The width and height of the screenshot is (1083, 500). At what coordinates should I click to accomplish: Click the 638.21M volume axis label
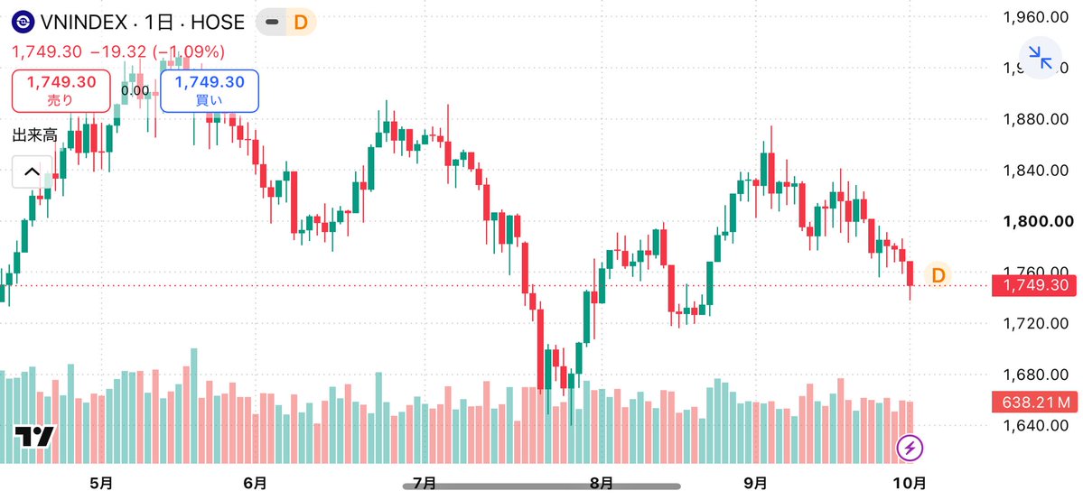pyautogui.click(x=1034, y=402)
